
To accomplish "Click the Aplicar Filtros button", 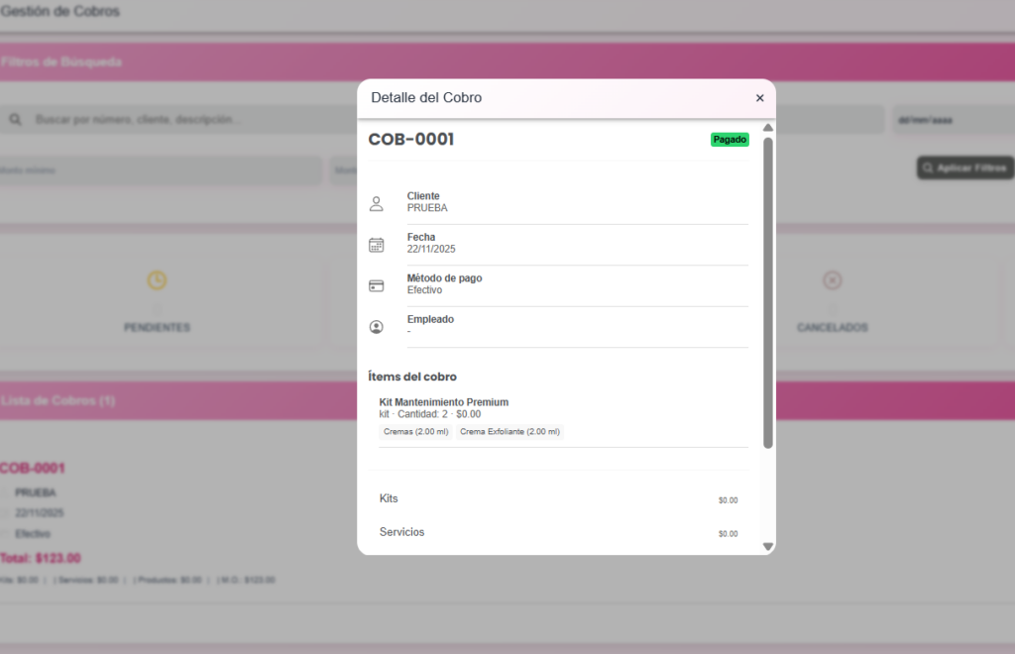I will pos(965,168).
